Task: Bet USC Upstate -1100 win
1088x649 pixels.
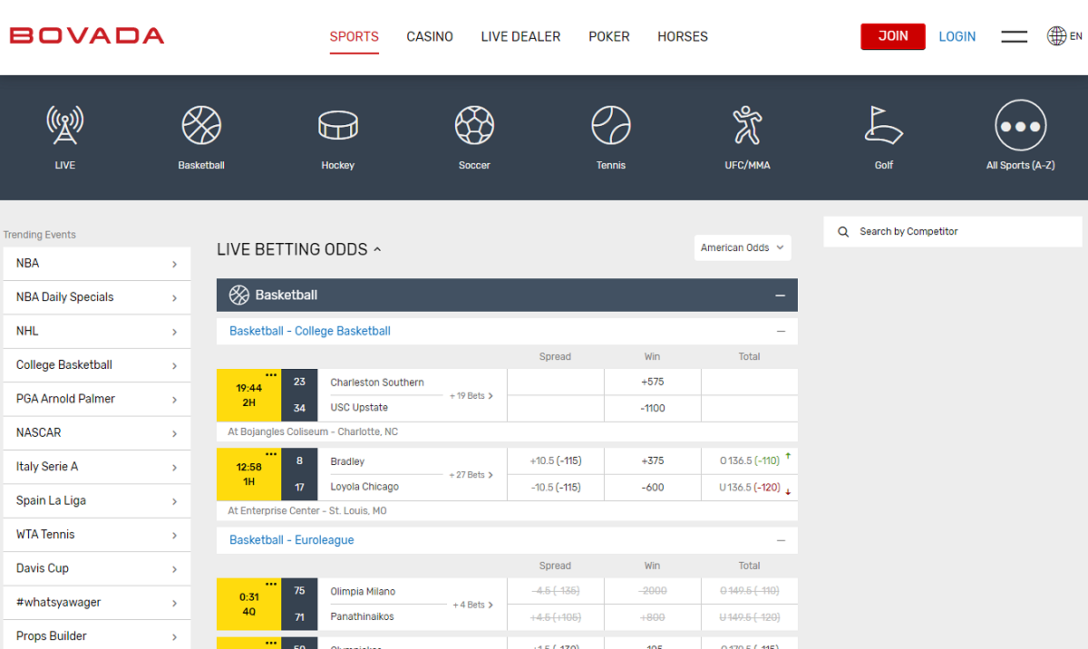Action: [x=653, y=409]
